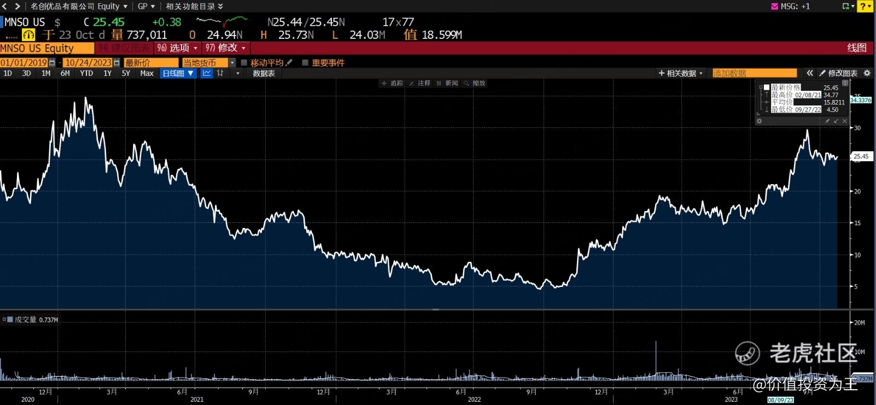Click the start date field 01/01/2019
Screen dimensions: 876x405
(x=24, y=63)
